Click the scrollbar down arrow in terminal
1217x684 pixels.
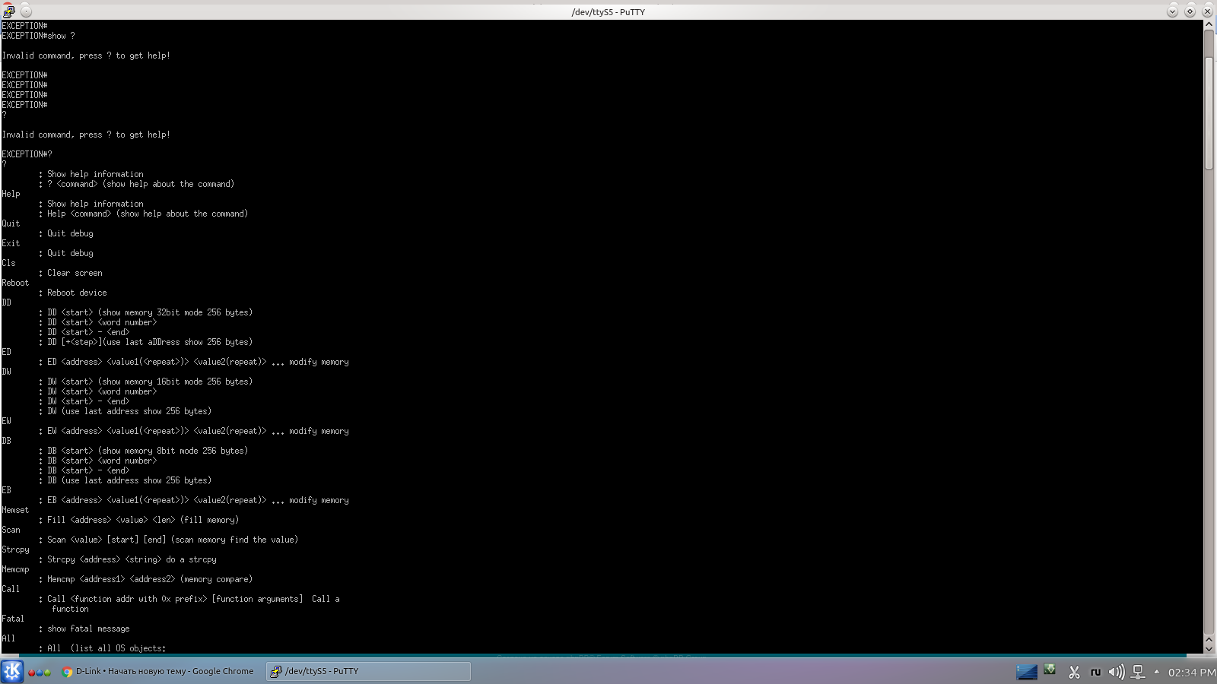point(1209,648)
